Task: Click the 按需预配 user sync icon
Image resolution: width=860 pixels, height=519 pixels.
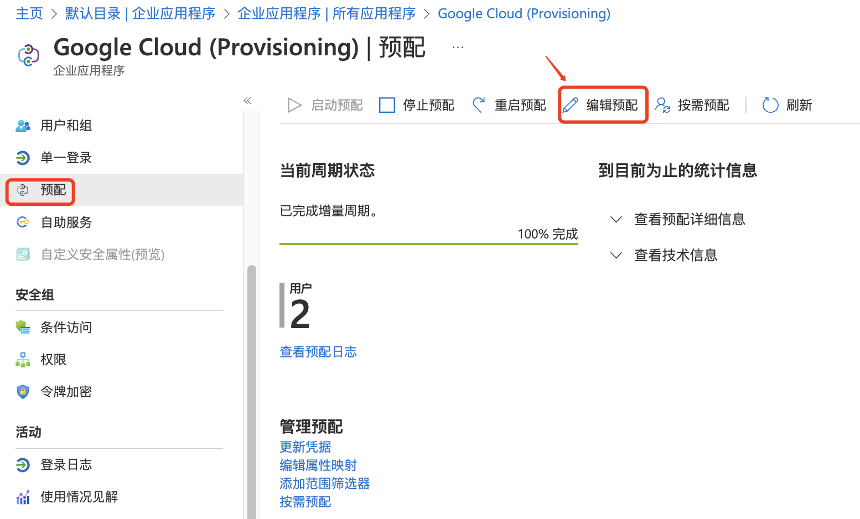Action: pyautogui.click(x=662, y=105)
